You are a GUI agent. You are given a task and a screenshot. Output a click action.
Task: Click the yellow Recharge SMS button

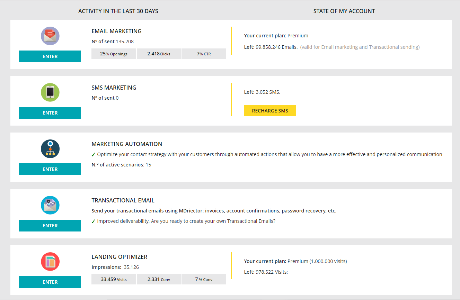pos(270,111)
